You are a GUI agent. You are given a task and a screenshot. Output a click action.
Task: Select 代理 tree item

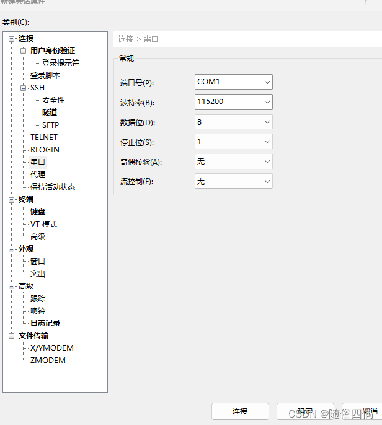pyautogui.click(x=38, y=175)
